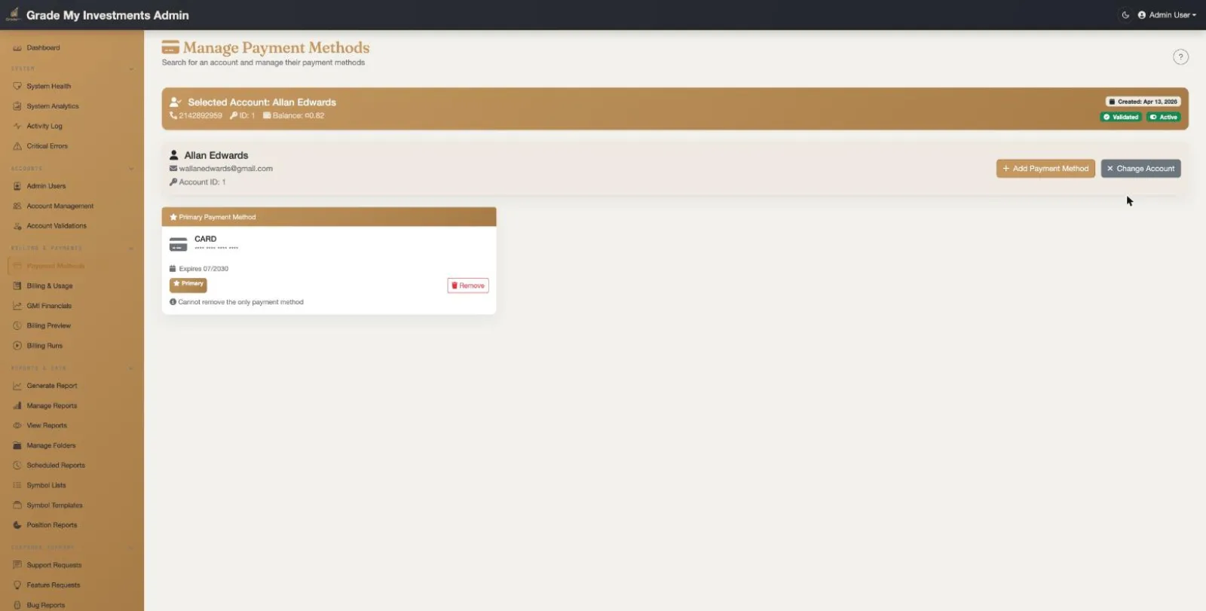
Task: Collapse the SYSTEM sidebar section
Action: 131,69
